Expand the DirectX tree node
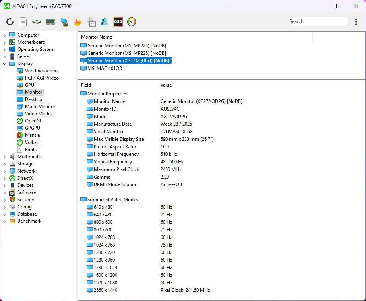 pos(4,179)
